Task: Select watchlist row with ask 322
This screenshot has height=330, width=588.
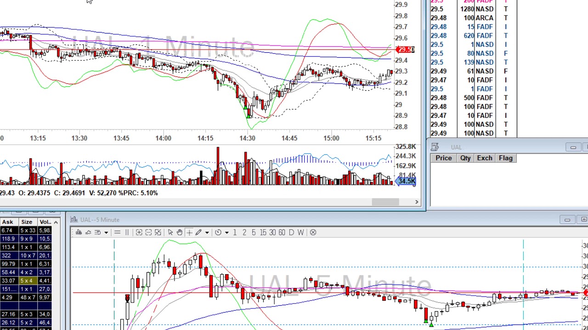Action: (x=25, y=256)
